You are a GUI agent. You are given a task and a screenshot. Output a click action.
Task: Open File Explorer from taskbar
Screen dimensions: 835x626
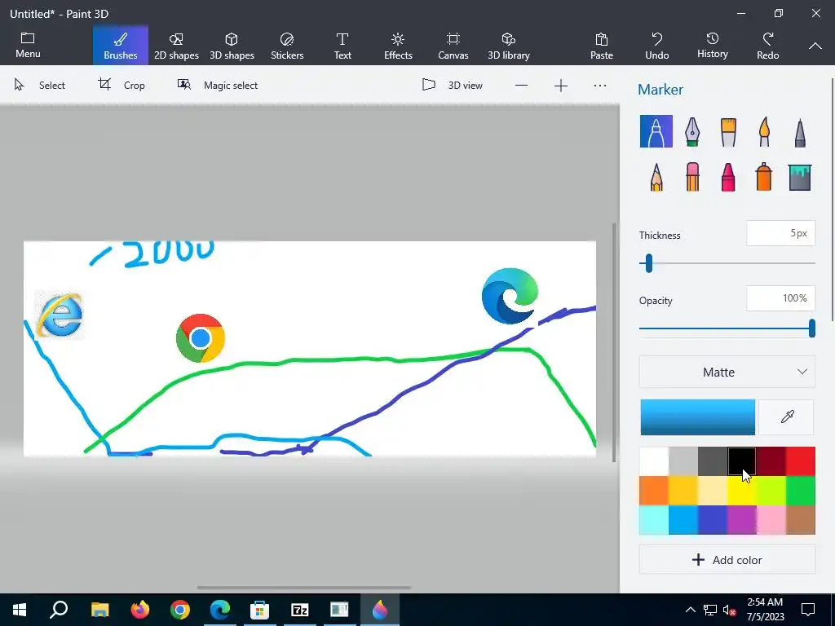coord(99,610)
